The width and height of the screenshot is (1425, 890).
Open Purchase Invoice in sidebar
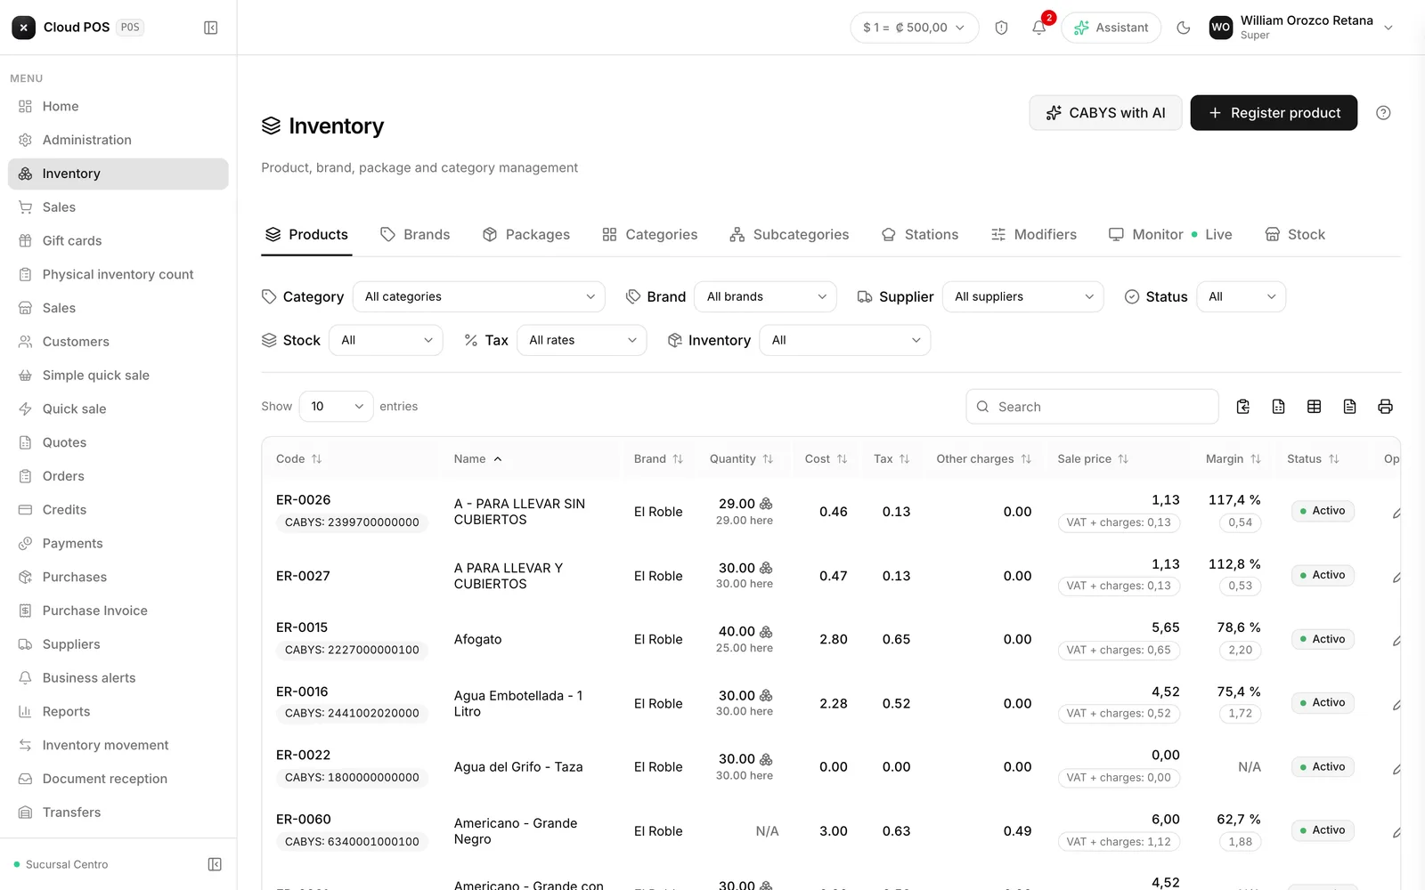(118, 611)
